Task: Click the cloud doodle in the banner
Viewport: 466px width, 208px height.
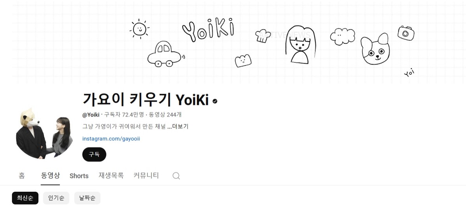Action: [343, 37]
